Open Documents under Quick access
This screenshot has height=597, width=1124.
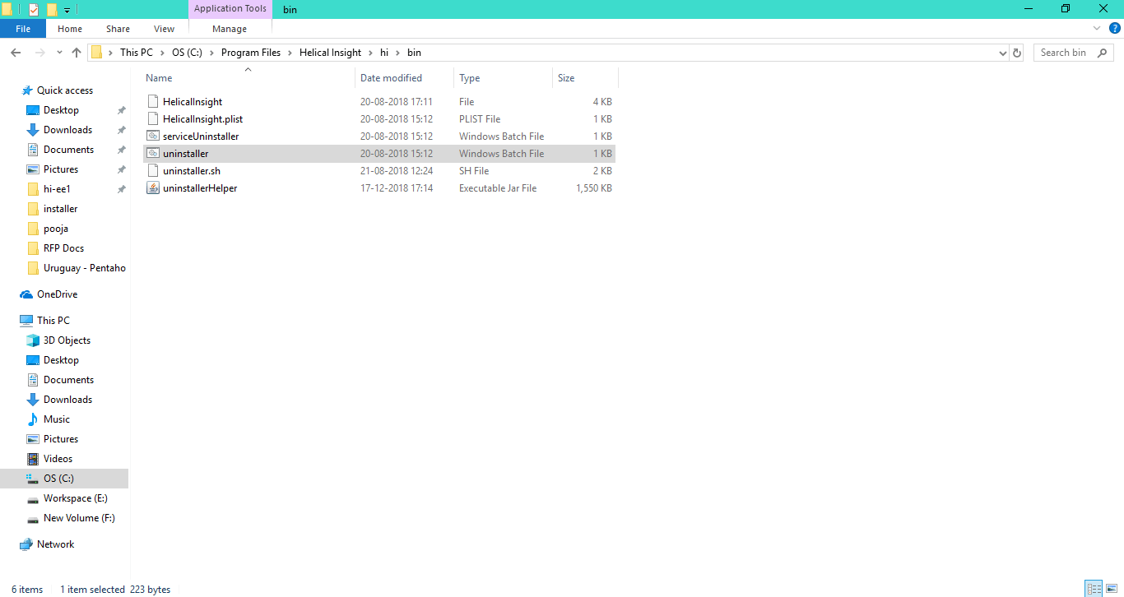click(68, 150)
